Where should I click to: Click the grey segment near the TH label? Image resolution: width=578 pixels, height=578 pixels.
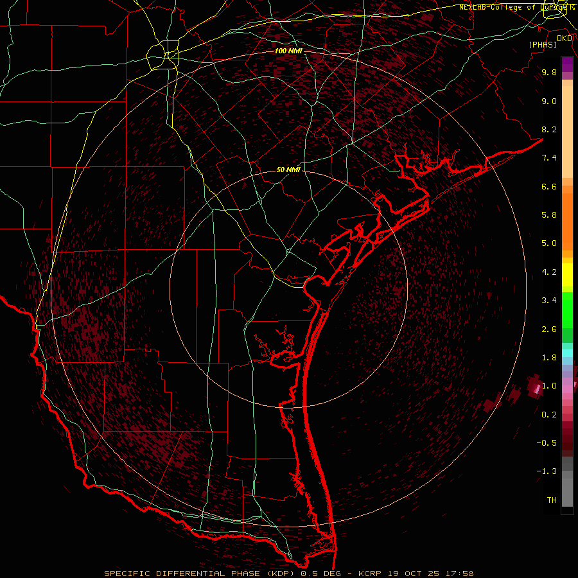pos(567,492)
